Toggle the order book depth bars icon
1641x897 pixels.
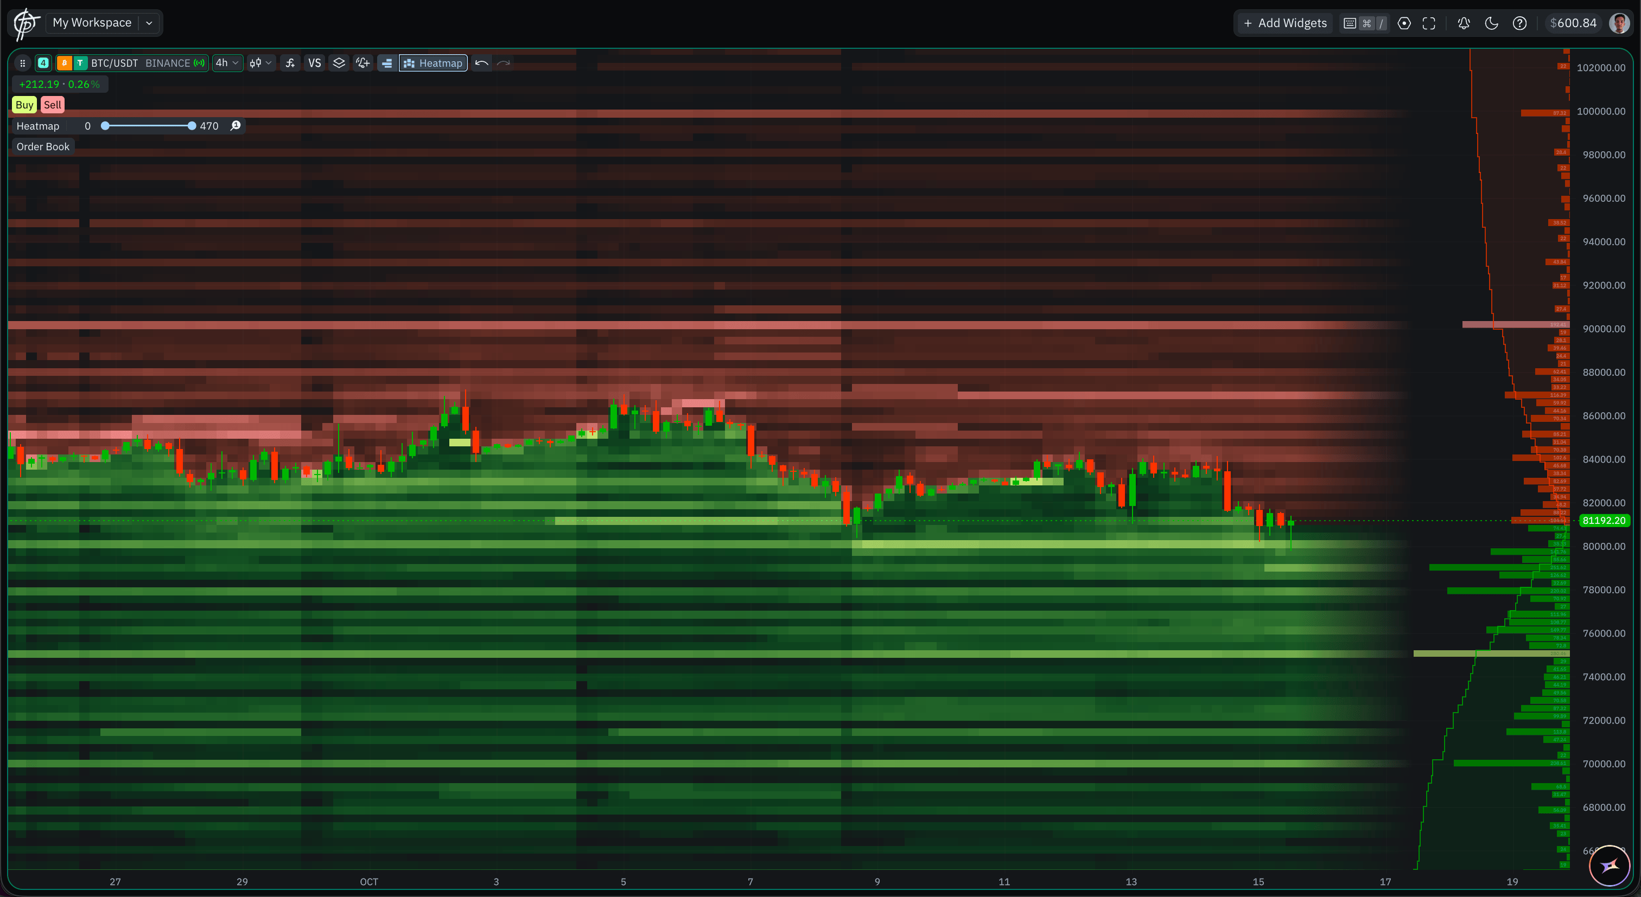(387, 63)
